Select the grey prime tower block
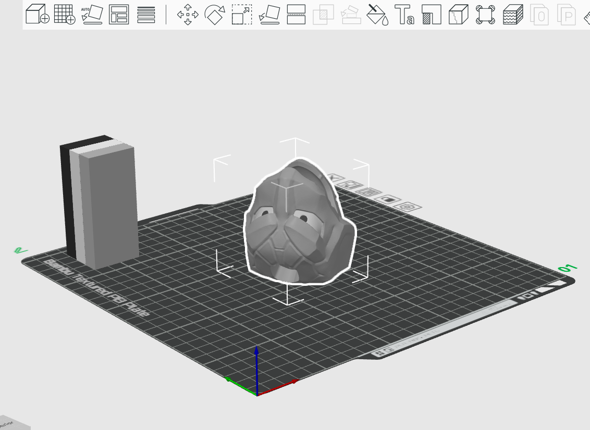The height and width of the screenshot is (430, 590). [x=100, y=203]
